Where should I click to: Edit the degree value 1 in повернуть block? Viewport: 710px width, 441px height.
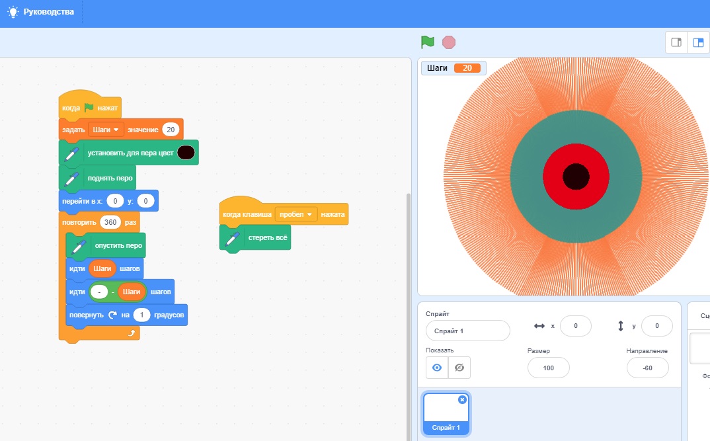pyautogui.click(x=141, y=315)
